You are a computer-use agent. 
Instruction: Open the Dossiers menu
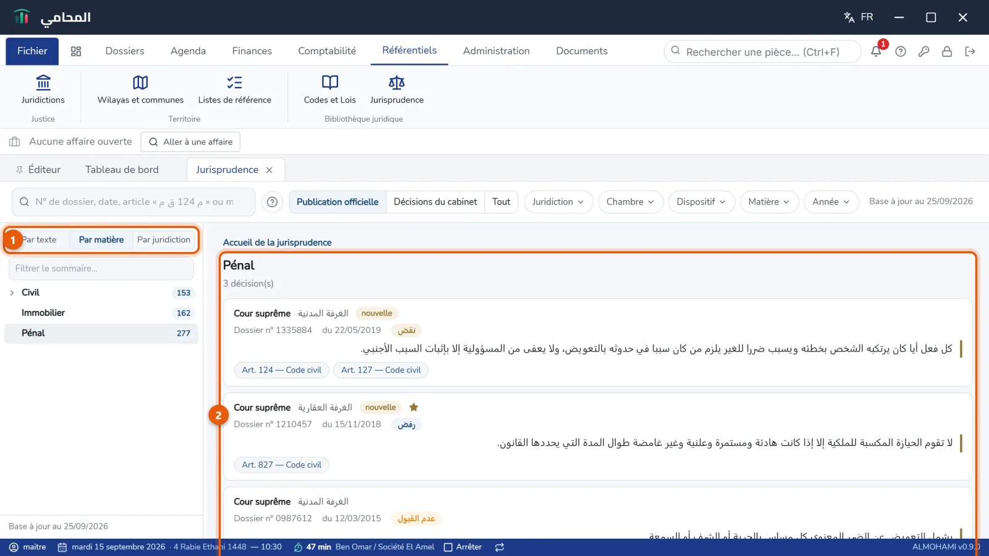click(x=125, y=51)
